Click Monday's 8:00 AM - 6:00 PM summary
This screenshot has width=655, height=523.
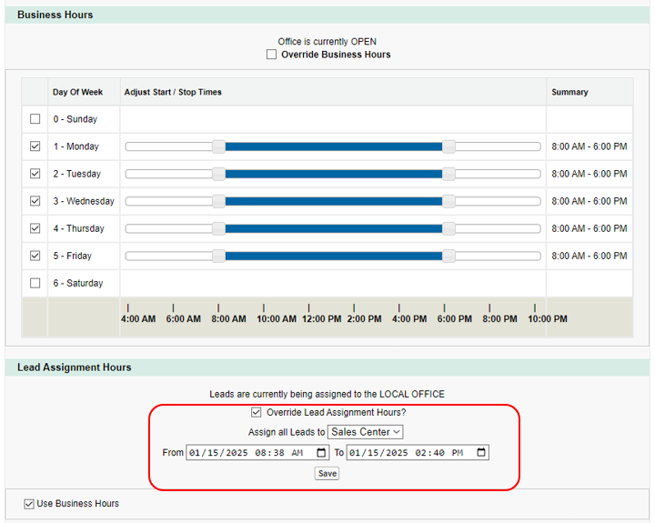(589, 146)
